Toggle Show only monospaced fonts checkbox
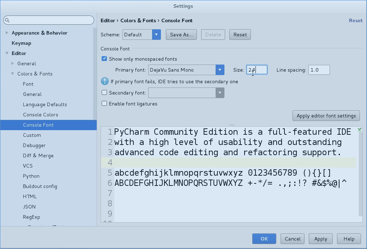 (x=104, y=59)
